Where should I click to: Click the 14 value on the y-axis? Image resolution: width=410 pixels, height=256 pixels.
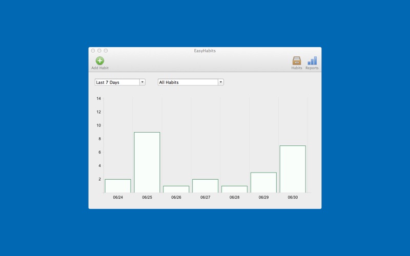(98, 98)
